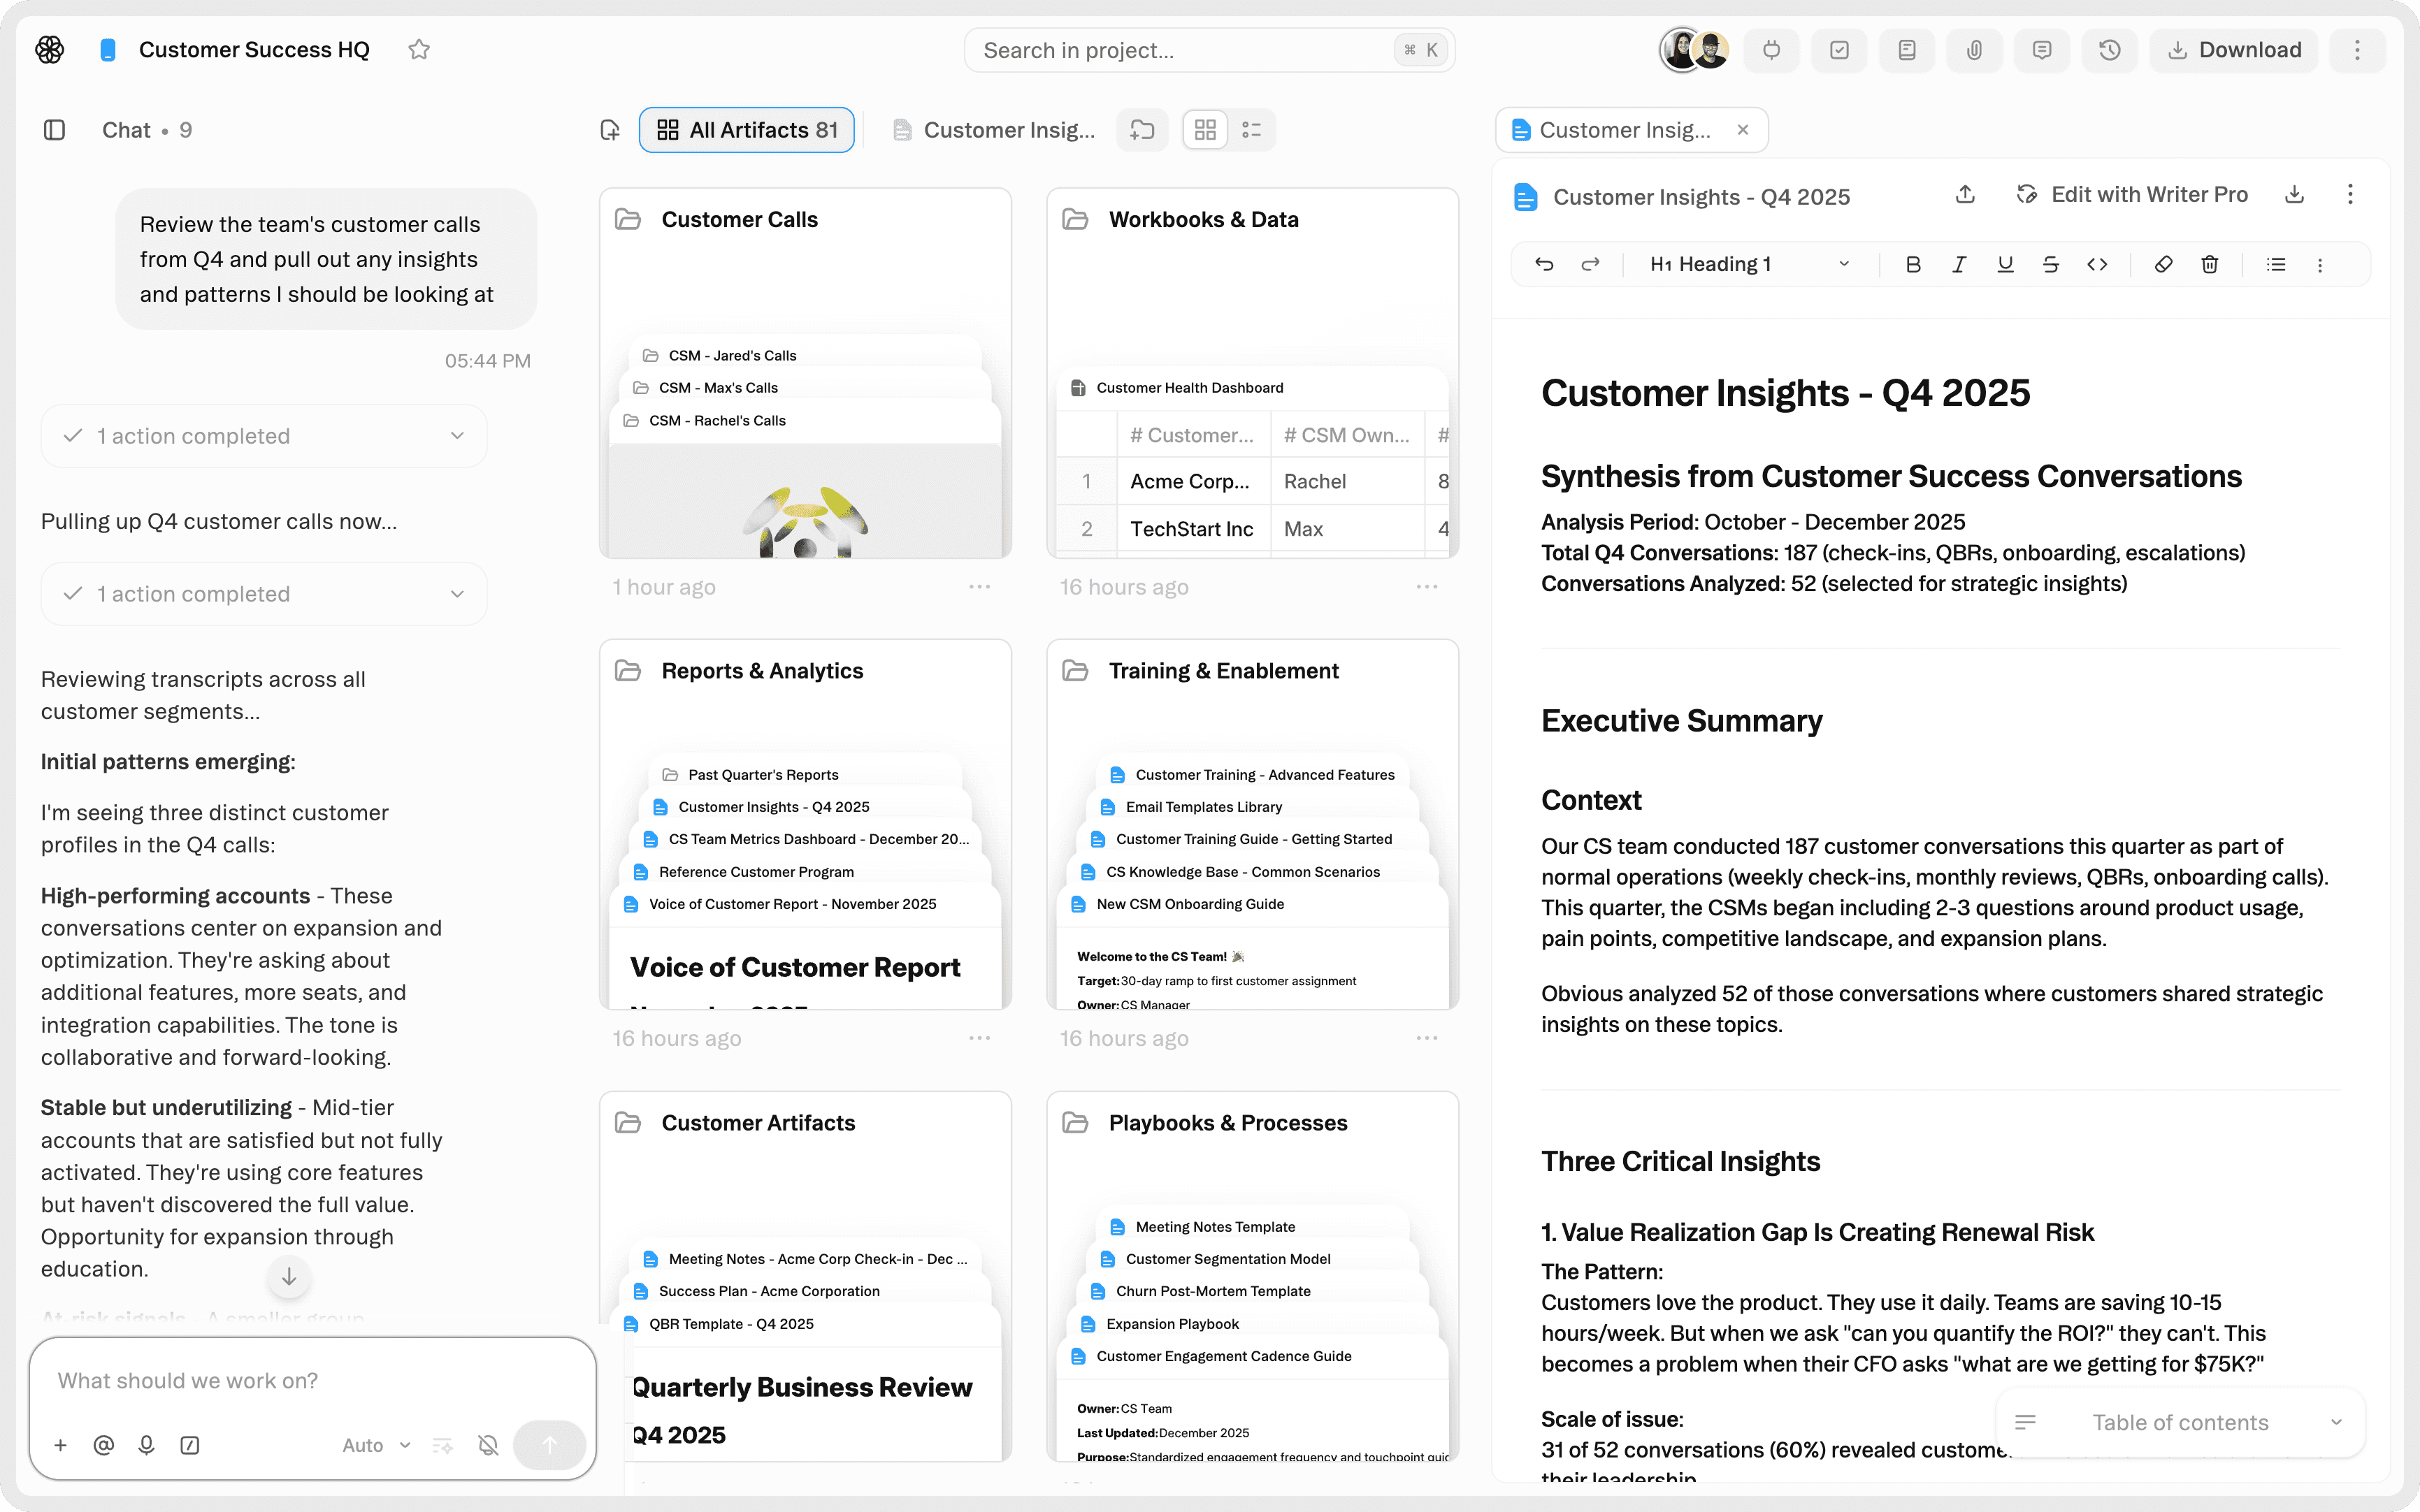Viewport: 2420px width, 1512px height.
Task: Toggle the left sidebar panel icon
Action: pyautogui.click(x=55, y=130)
